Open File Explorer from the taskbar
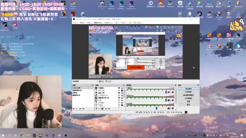The image size is (246, 138). 28,135
